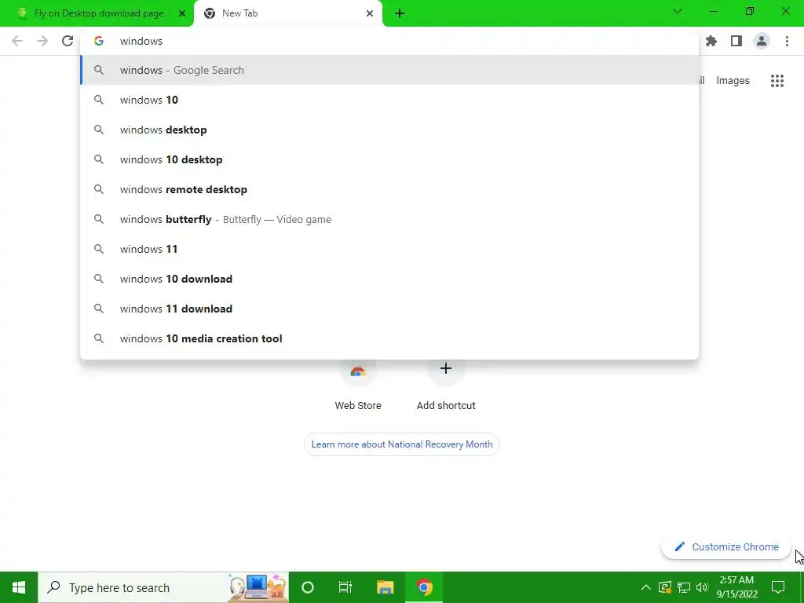Choose the "windows remote desktop" suggestion
This screenshot has width=804, height=603.
point(389,189)
